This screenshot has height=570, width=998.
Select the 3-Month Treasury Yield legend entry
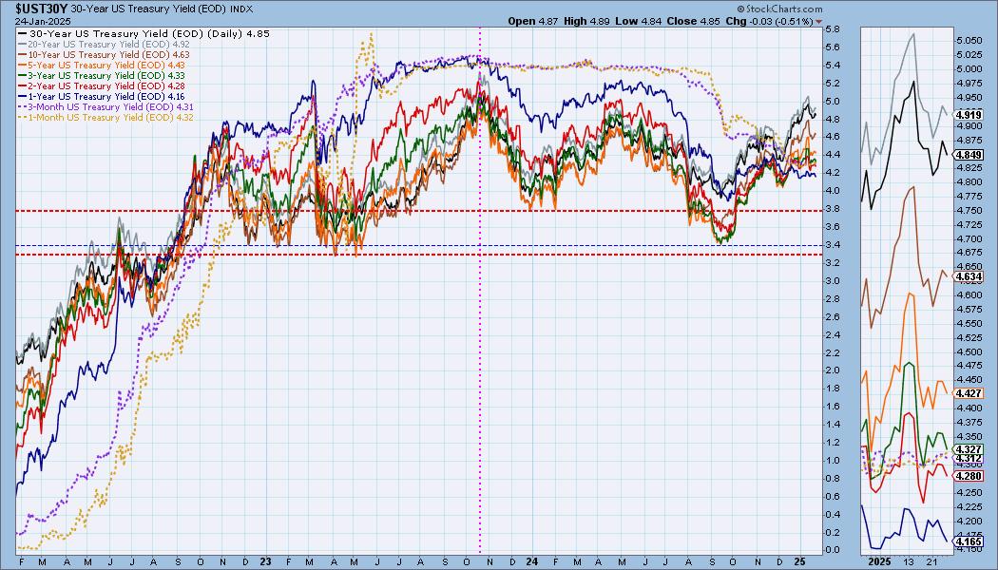(106, 106)
